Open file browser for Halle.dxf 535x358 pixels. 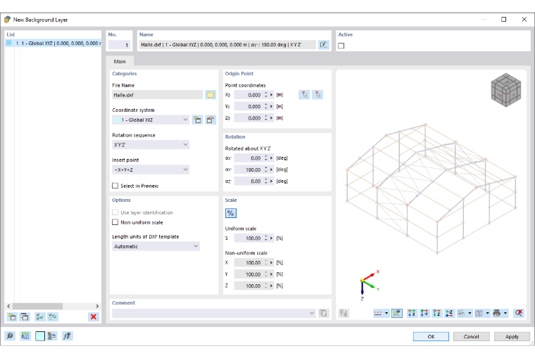click(210, 95)
